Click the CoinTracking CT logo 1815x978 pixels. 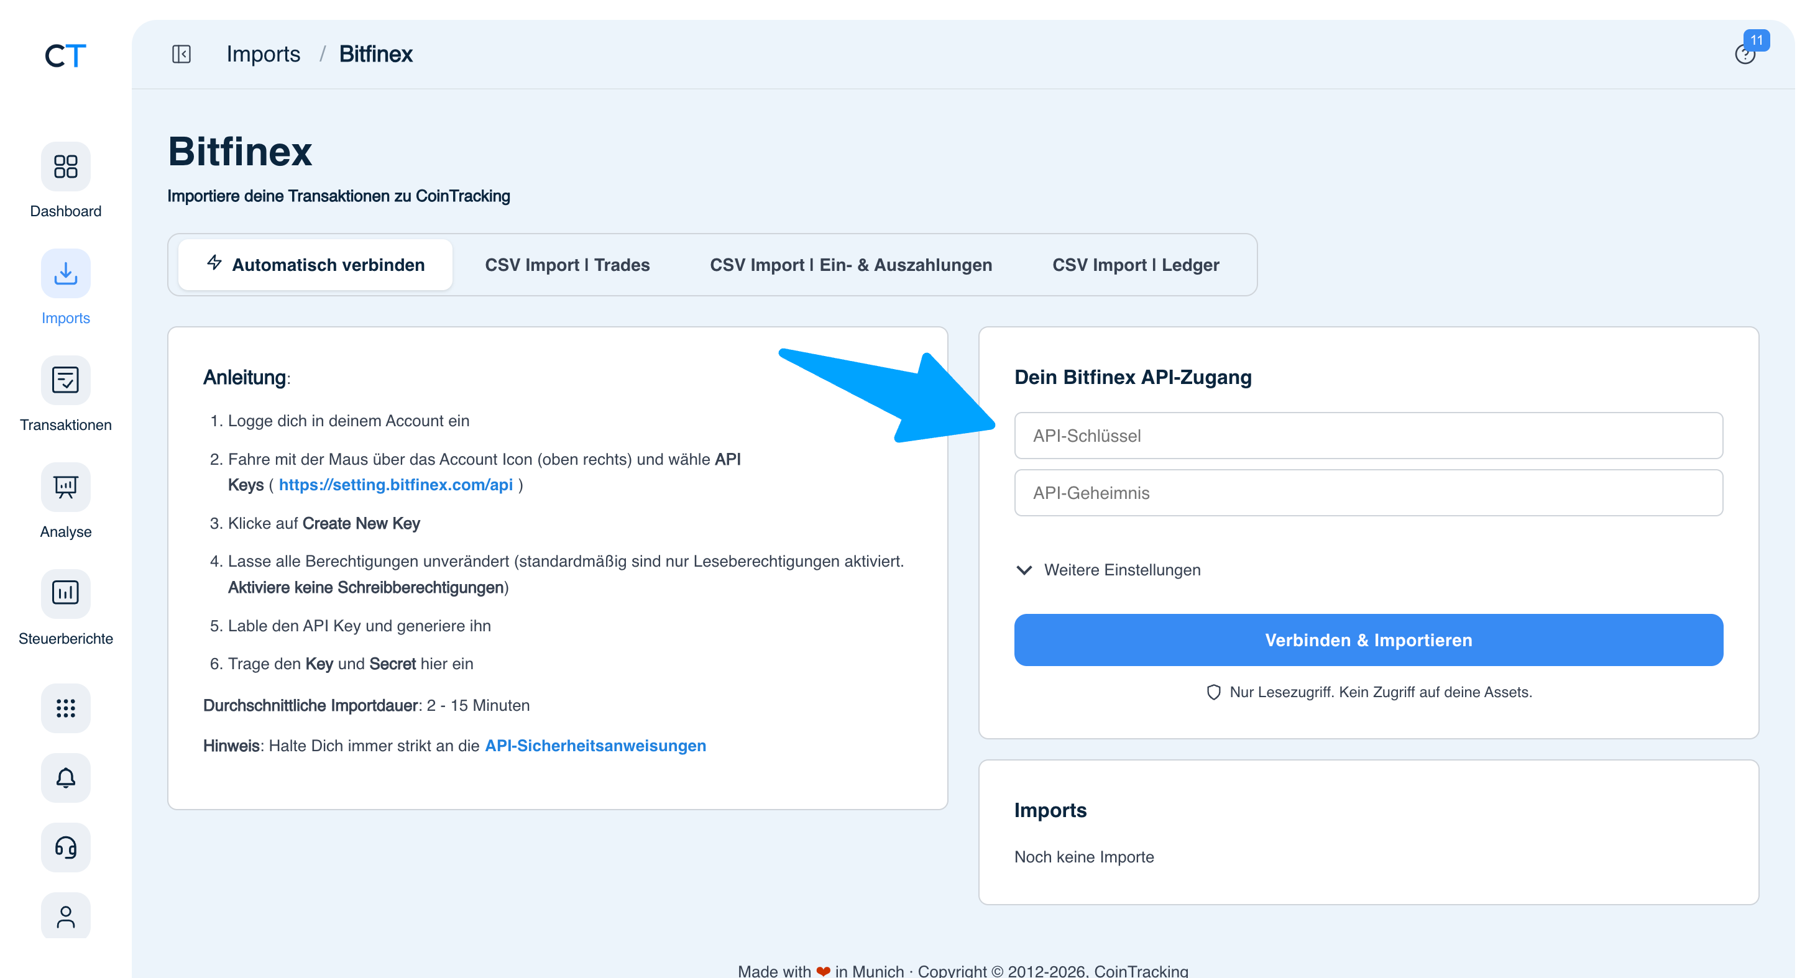click(x=65, y=56)
